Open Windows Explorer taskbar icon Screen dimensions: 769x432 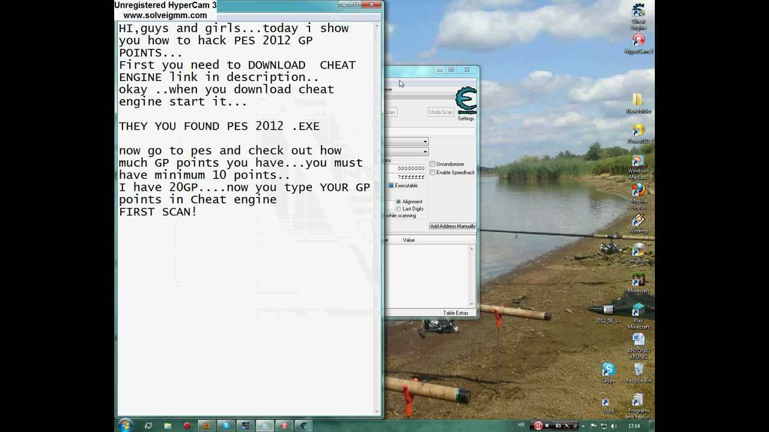168,425
